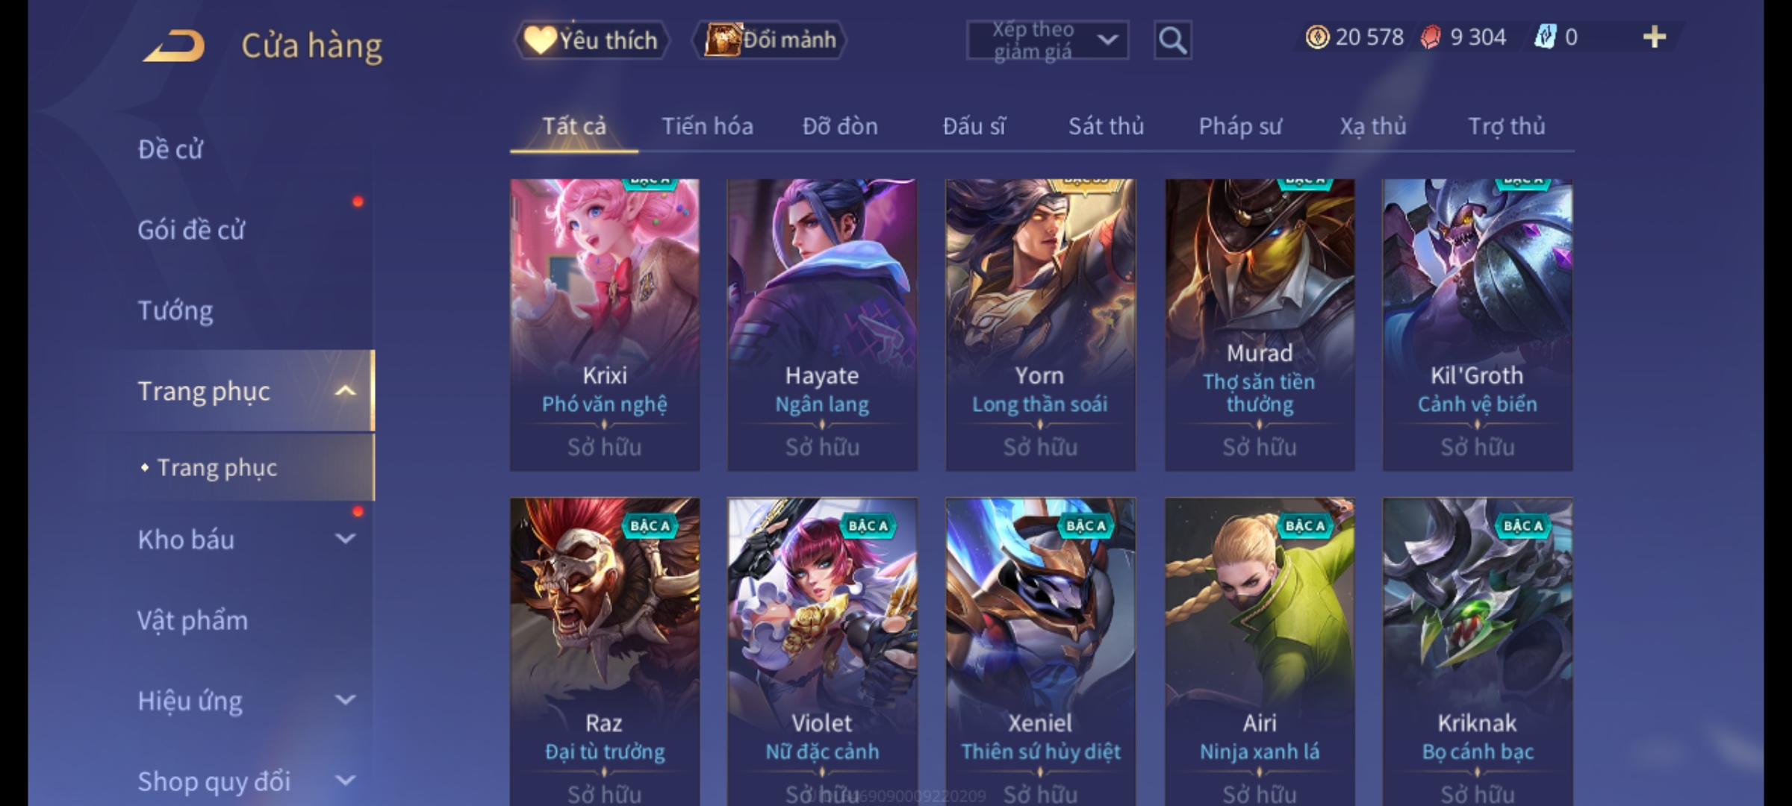Open Tướng in the sidebar
The width and height of the screenshot is (1792, 806).
click(x=175, y=310)
